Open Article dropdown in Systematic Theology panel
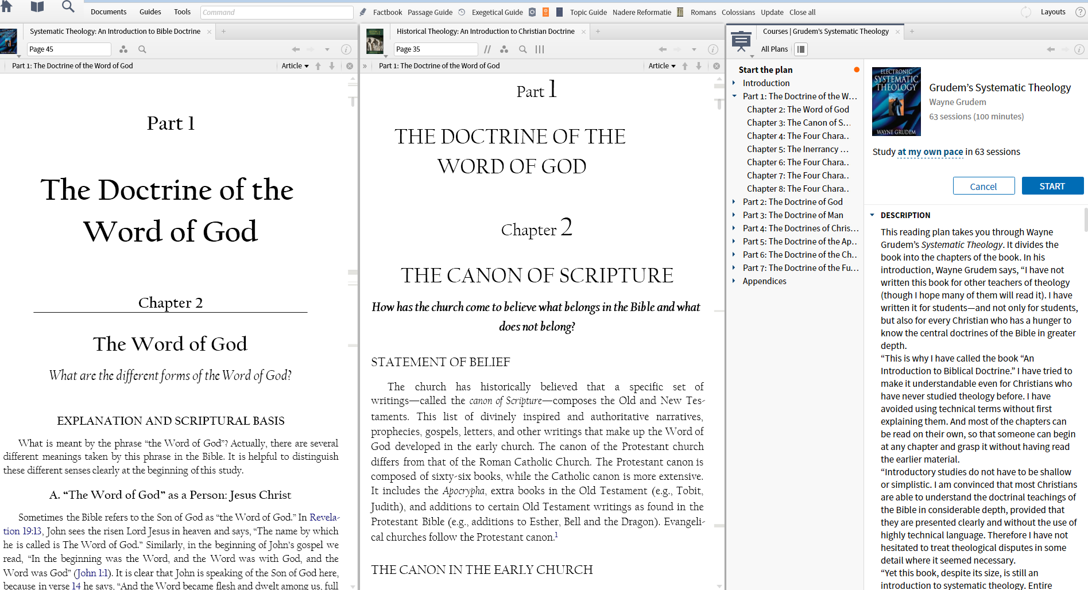Image resolution: width=1088 pixels, height=590 pixels. [x=295, y=66]
